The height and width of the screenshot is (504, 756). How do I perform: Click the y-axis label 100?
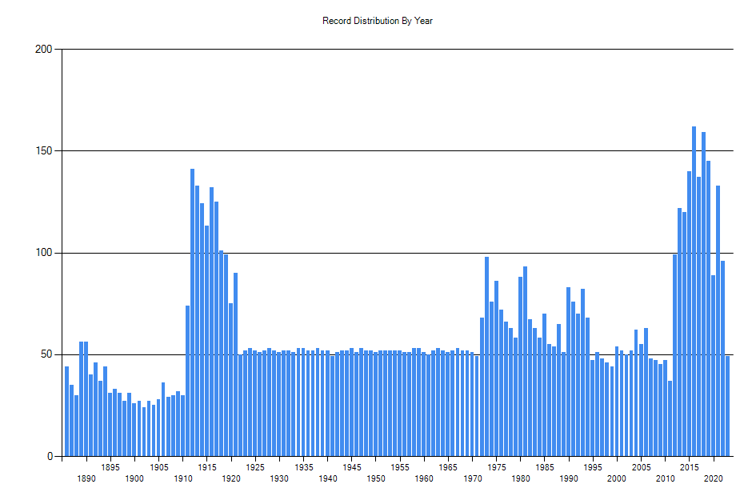pos(44,253)
